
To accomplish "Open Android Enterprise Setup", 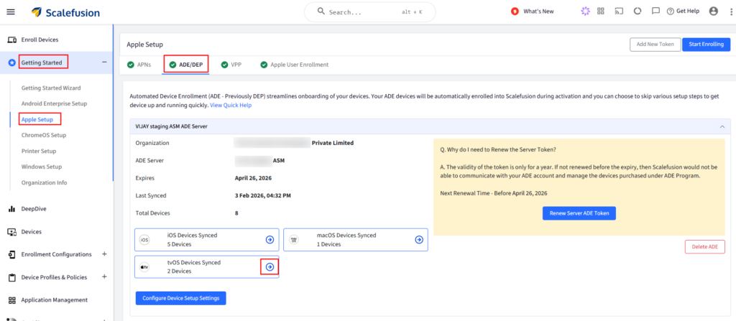I will 54,103.
